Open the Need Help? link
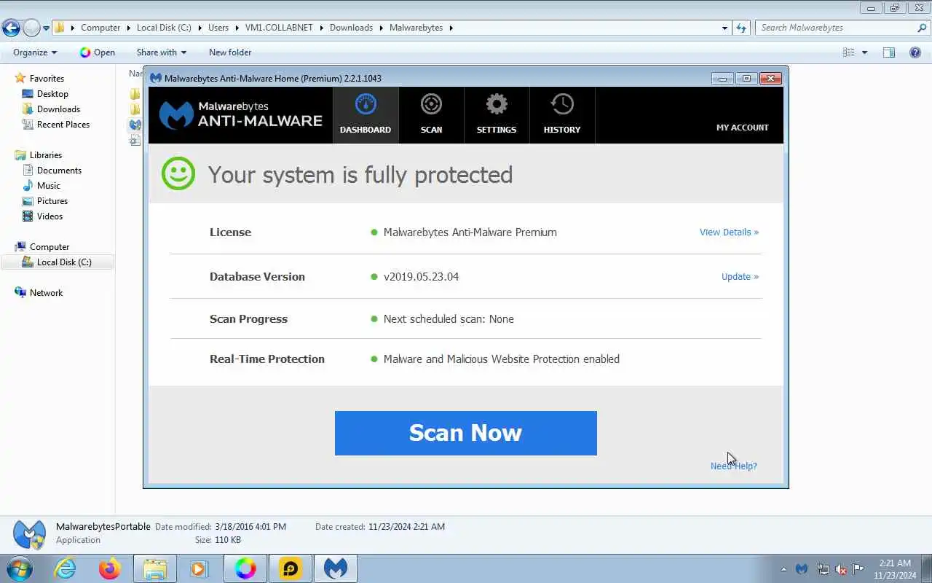 [x=733, y=466]
